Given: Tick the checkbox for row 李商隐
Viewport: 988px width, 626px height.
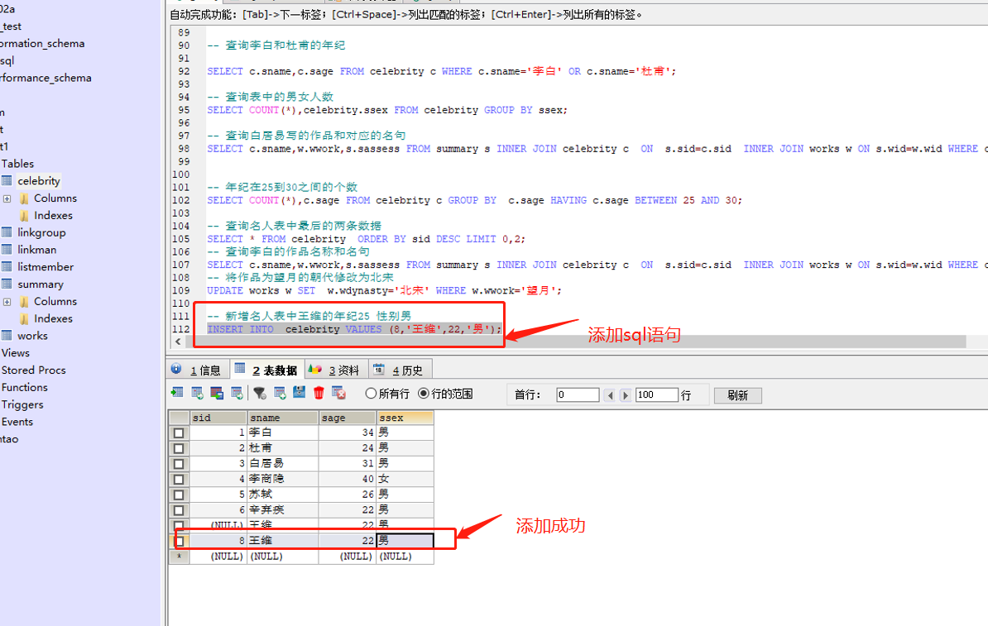Looking at the screenshot, I should point(179,480).
